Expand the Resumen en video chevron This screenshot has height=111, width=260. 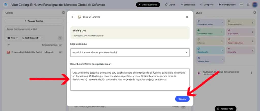tap(222, 32)
